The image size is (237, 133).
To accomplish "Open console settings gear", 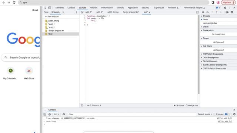I will [x=234, y=114].
